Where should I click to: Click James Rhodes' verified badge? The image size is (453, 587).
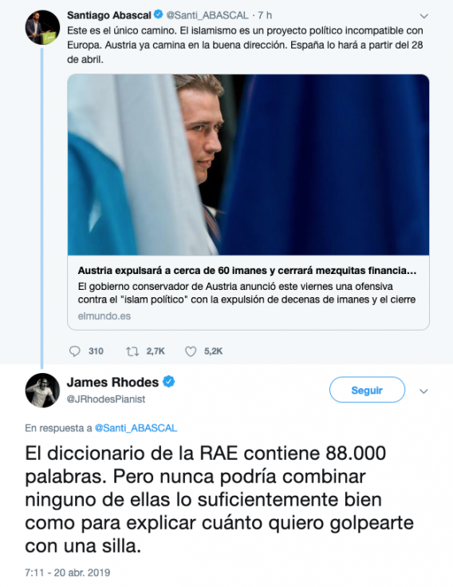click(x=169, y=382)
